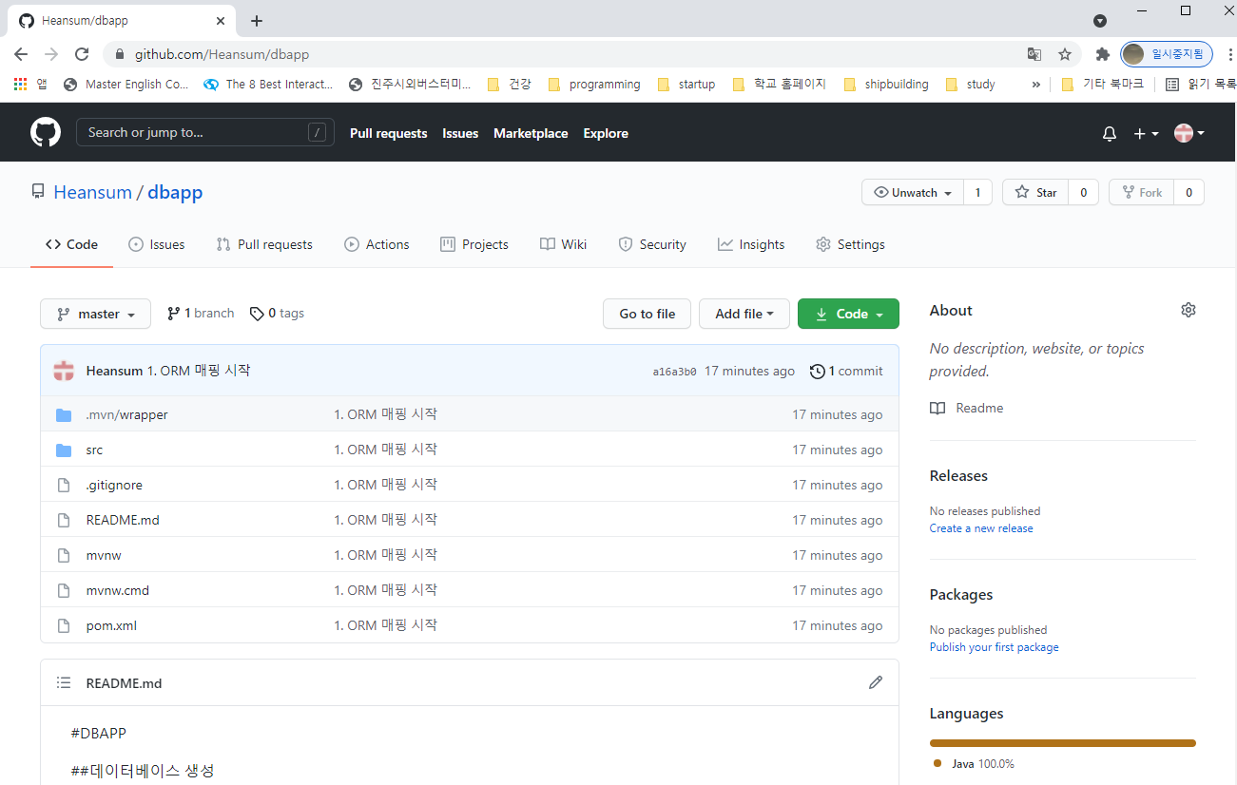1237x785 pixels.
Task: Click the Chrome profile button
Action: coord(1167,54)
